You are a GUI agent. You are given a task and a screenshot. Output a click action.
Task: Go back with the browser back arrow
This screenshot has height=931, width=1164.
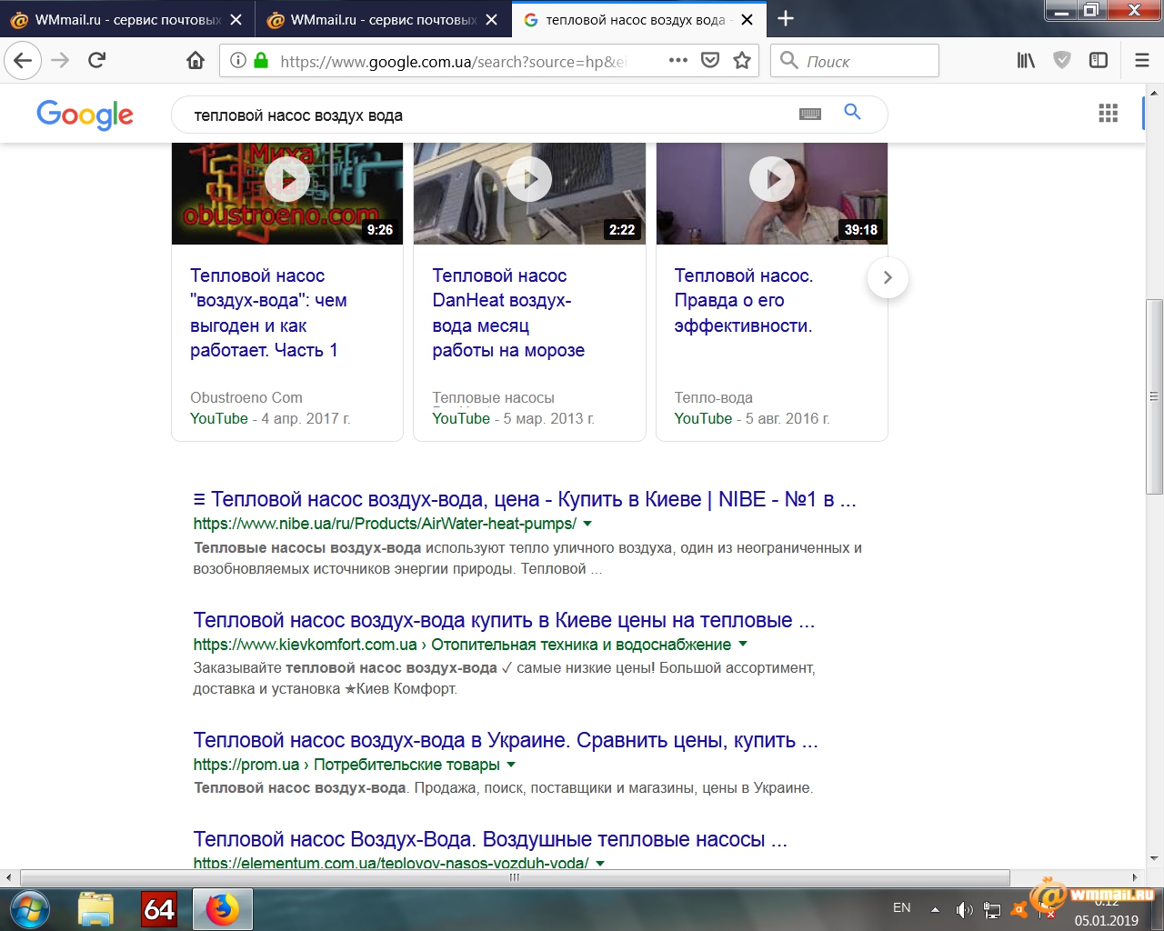[x=23, y=61]
